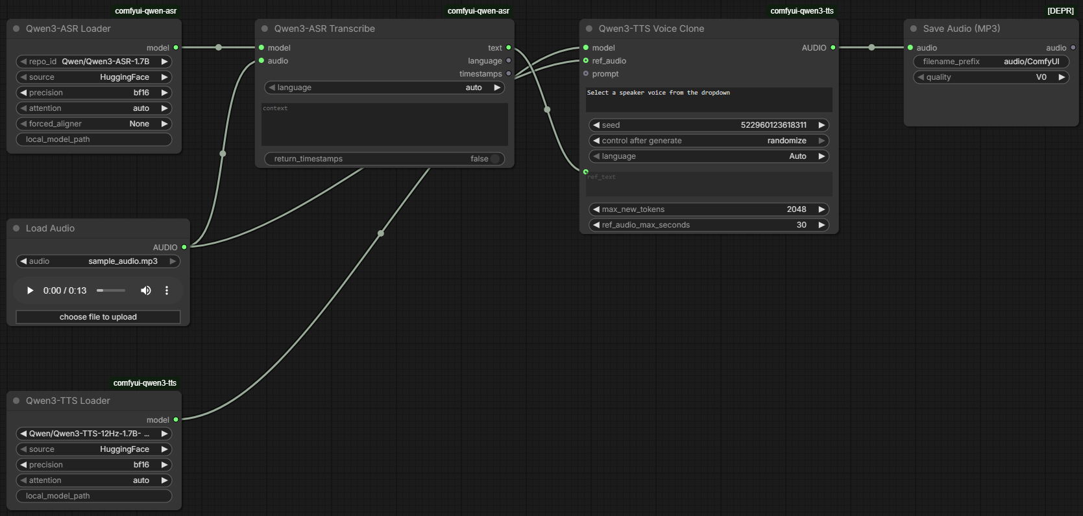The image size is (1083, 516).
Task: Open the forced_aligner dropdown
Action: (94, 124)
